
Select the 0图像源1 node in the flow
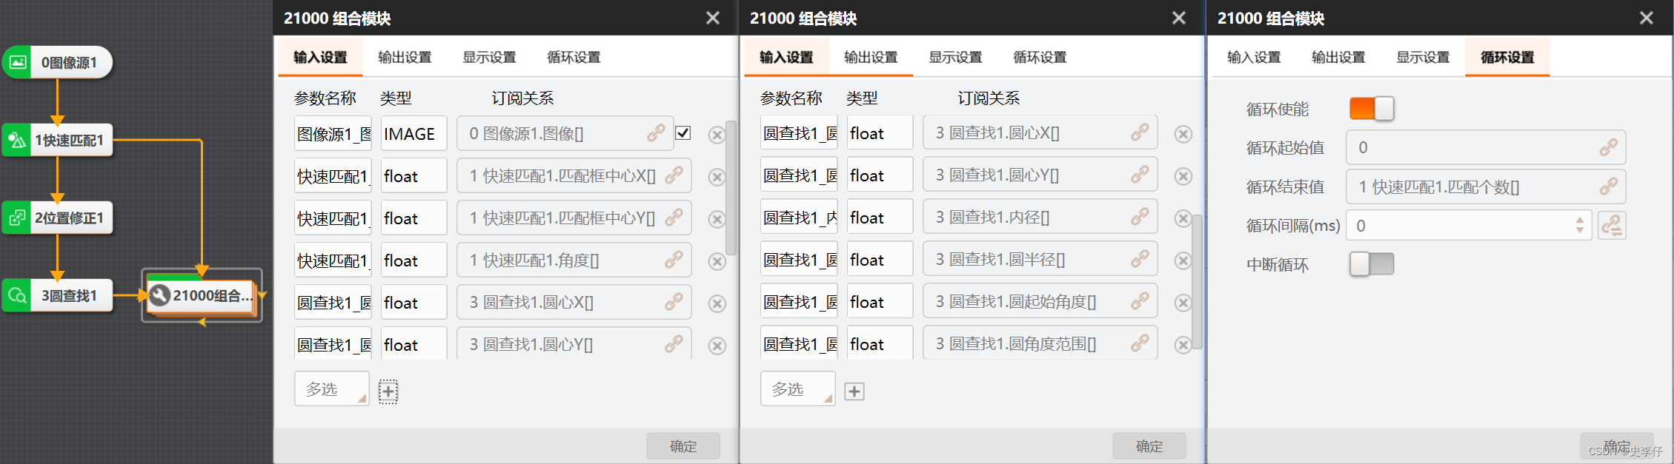pyautogui.click(x=57, y=62)
